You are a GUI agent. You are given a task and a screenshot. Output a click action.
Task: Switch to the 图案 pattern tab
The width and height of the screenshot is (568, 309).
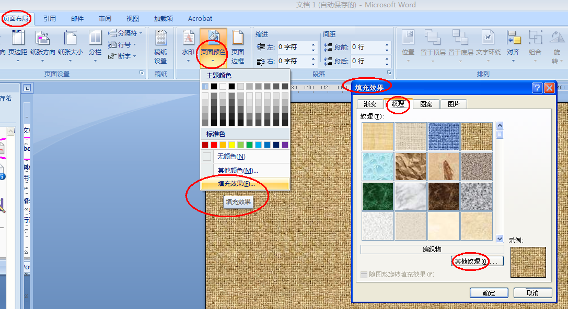tap(426, 104)
